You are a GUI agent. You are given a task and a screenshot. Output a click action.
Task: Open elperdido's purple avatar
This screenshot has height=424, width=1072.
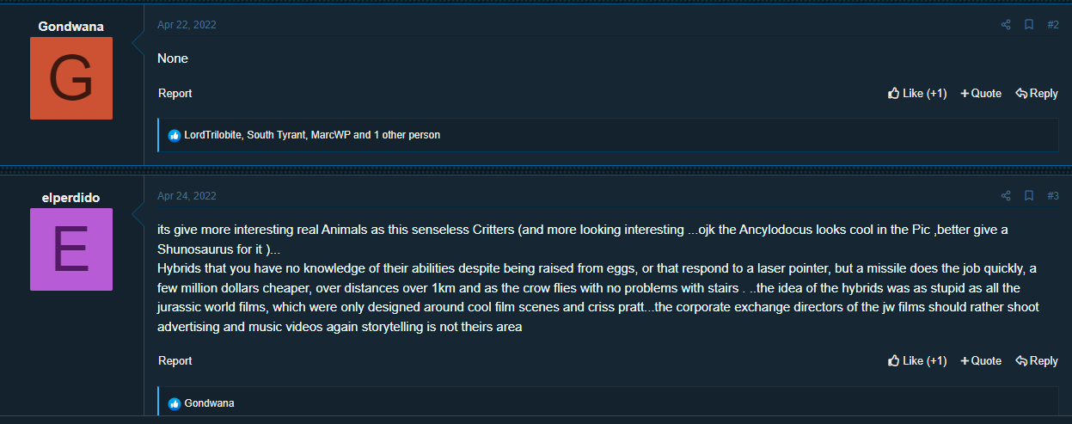[71, 249]
